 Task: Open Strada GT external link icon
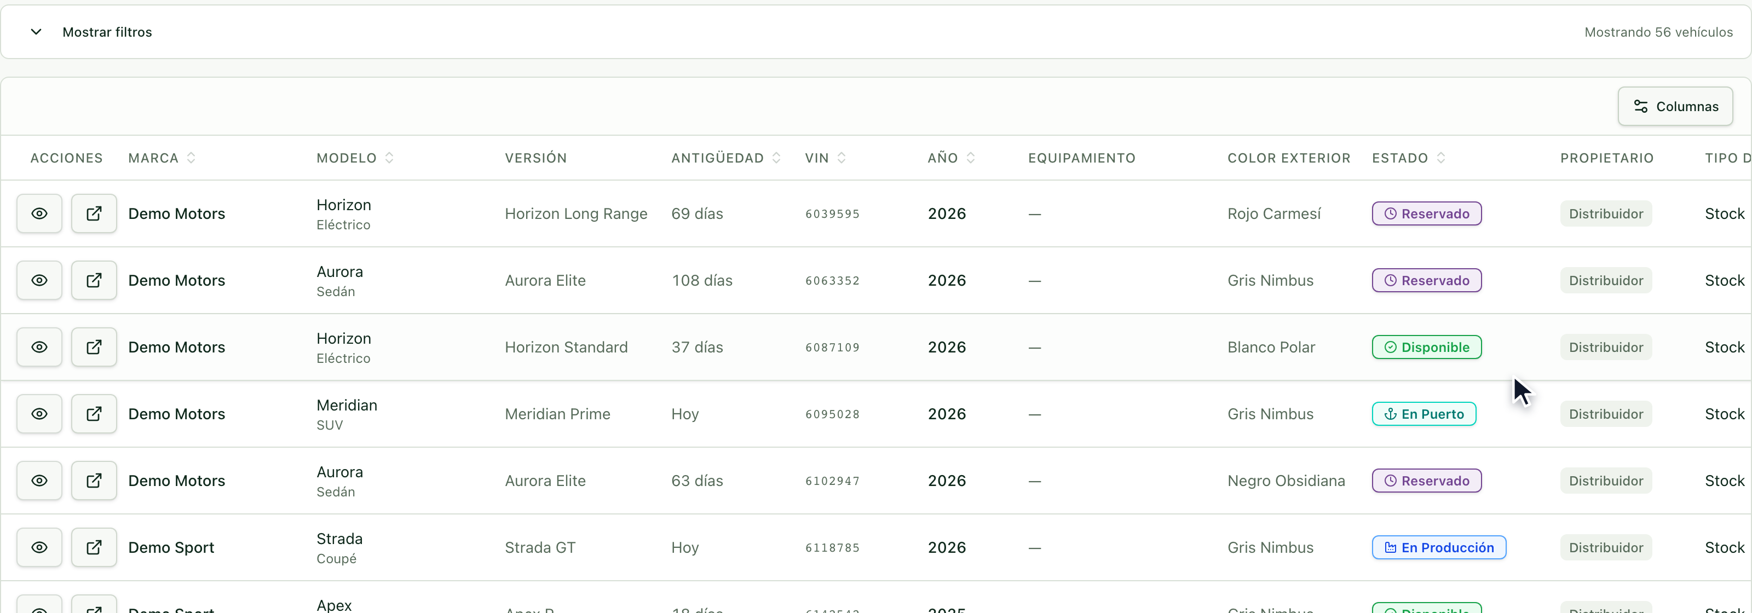94,547
